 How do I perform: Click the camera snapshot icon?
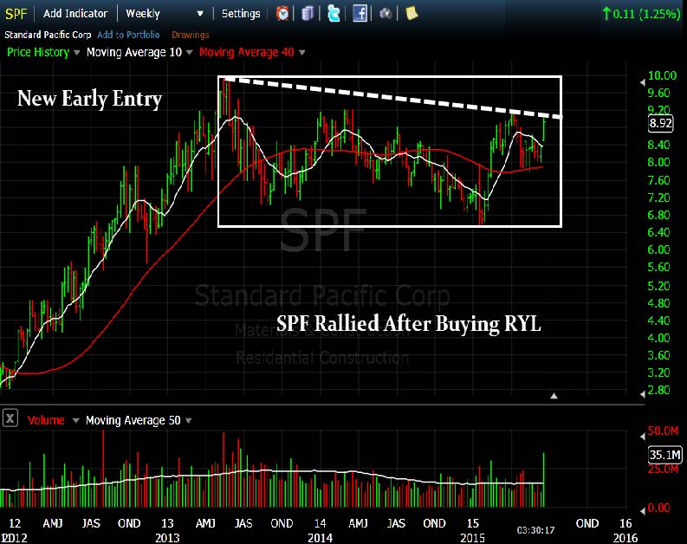click(x=386, y=14)
